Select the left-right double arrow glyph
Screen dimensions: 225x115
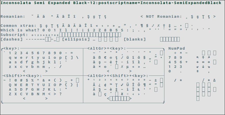coord(203,62)
